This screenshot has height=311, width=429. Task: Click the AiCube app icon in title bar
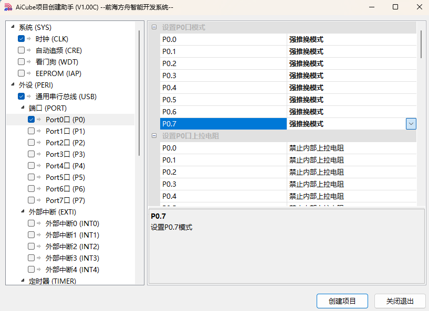[x=8, y=7]
